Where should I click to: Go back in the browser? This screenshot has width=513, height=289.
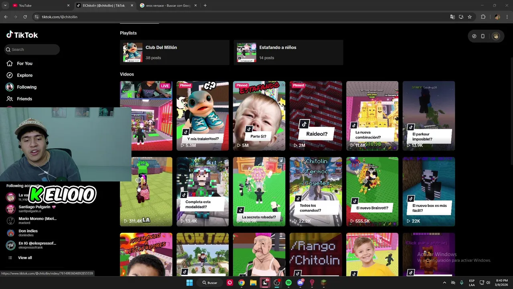[x=6, y=17]
